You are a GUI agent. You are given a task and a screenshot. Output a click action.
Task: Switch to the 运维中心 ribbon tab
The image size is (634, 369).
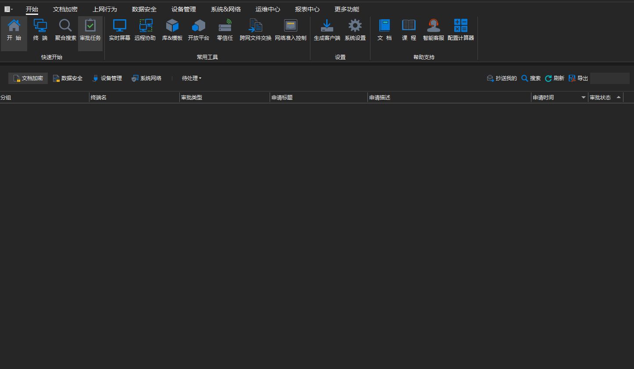point(268,9)
